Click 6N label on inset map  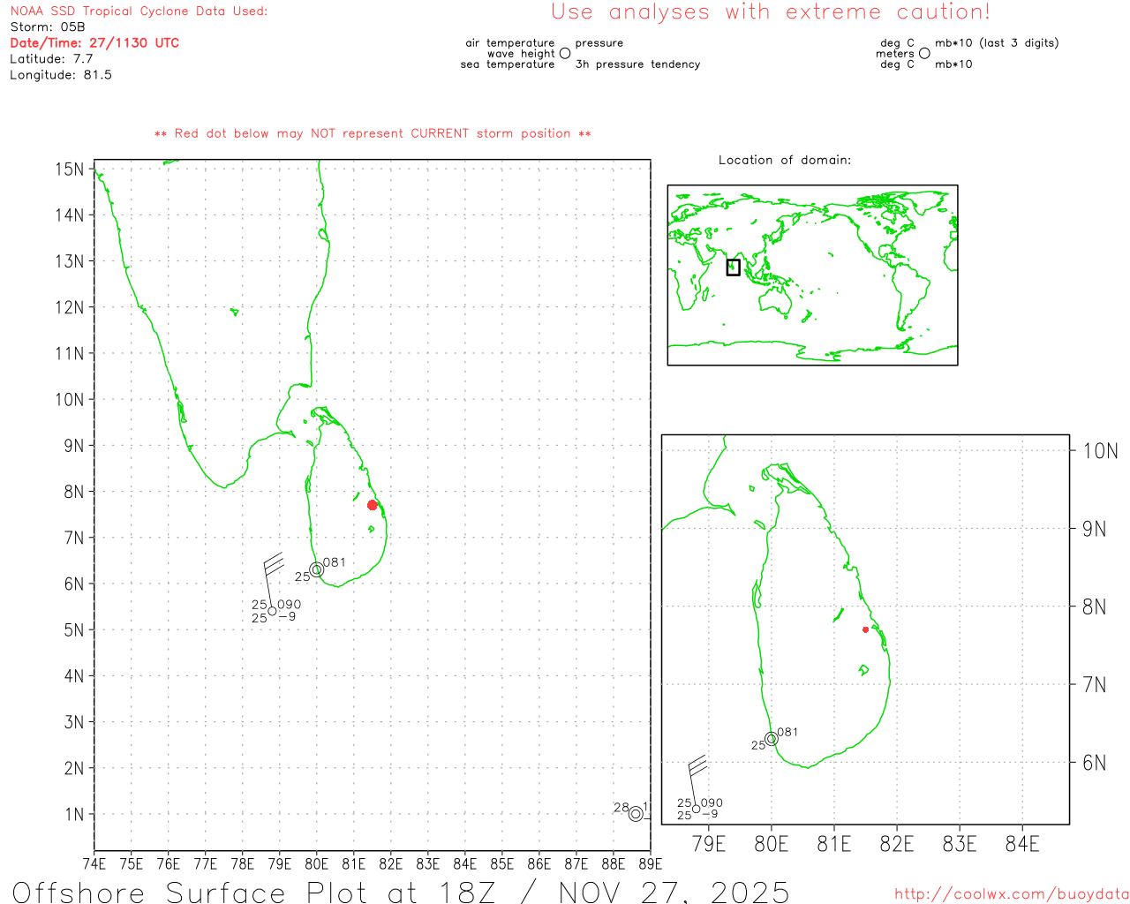point(1095,762)
